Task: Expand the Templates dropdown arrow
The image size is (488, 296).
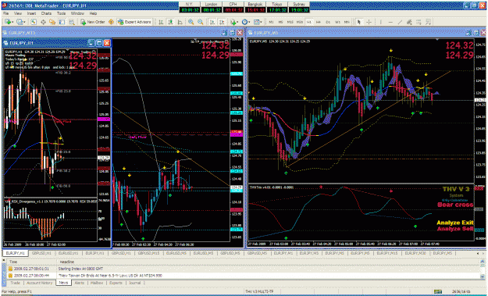Action: click(261, 22)
